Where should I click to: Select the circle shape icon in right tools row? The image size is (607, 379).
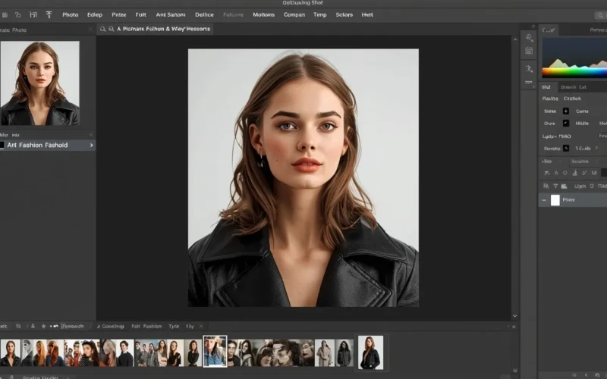(x=565, y=173)
